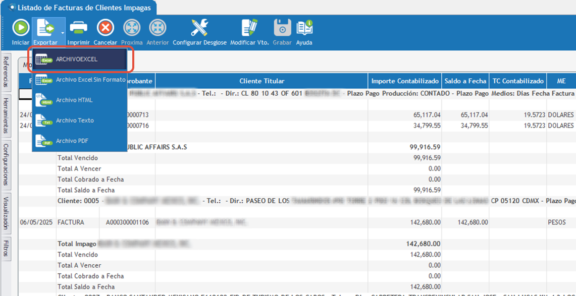Open Configurar Desglose tools icon
Image resolution: width=576 pixels, height=296 pixels.
click(199, 28)
